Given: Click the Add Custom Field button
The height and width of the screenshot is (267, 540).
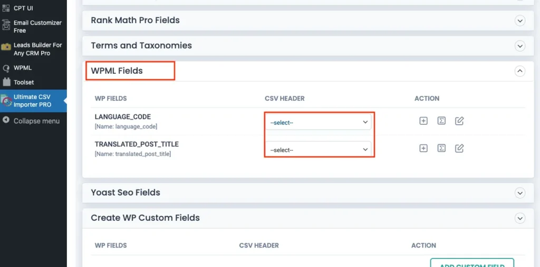Looking at the screenshot, I should tap(472, 263).
